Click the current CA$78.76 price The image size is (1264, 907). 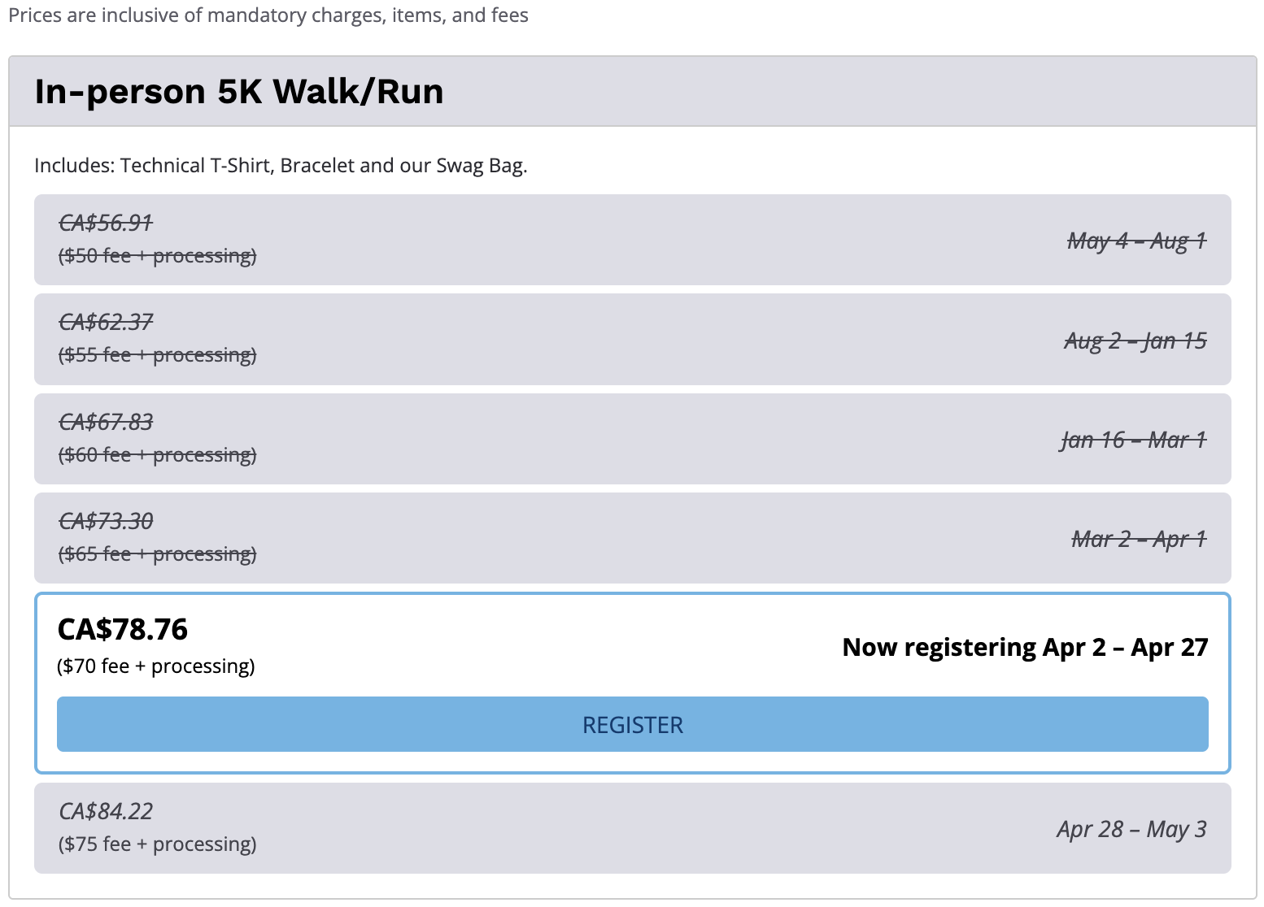pos(123,629)
